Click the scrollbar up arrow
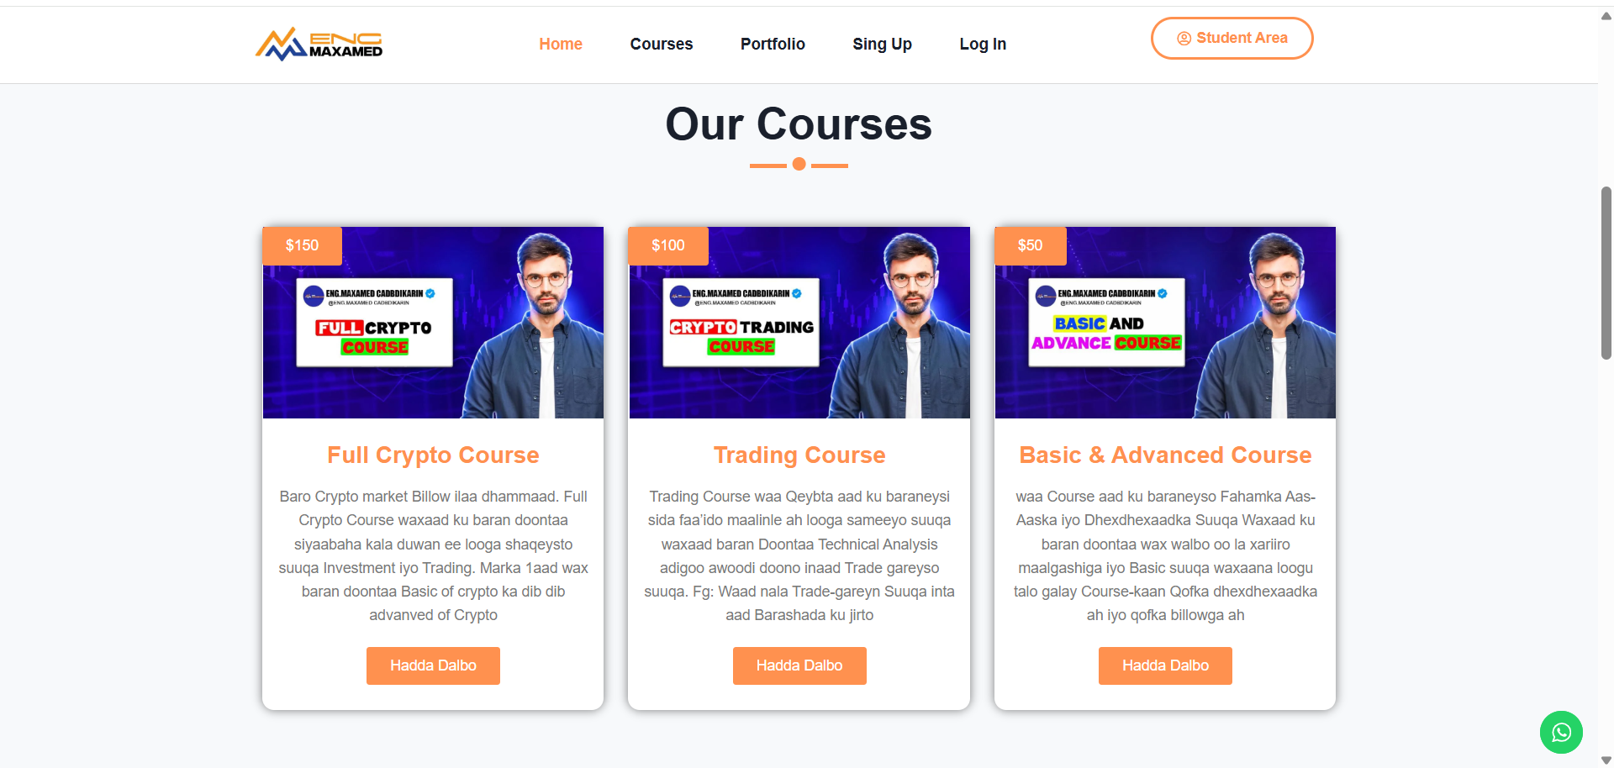This screenshot has height=768, width=1614. coord(1606,16)
